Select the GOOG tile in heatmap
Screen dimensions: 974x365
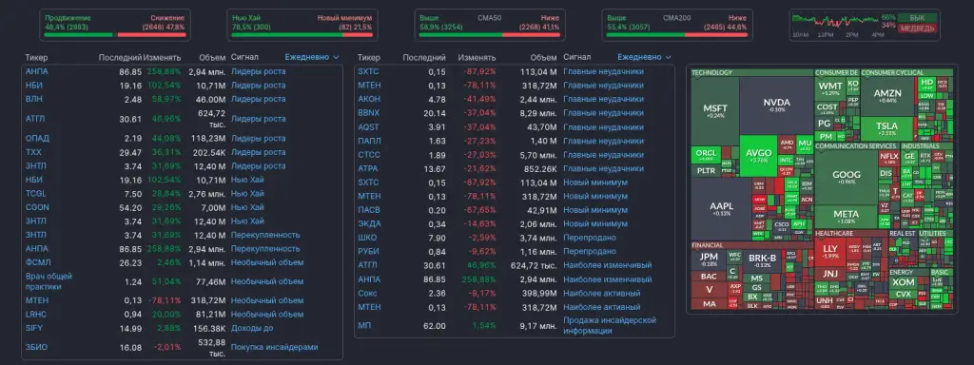click(846, 178)
